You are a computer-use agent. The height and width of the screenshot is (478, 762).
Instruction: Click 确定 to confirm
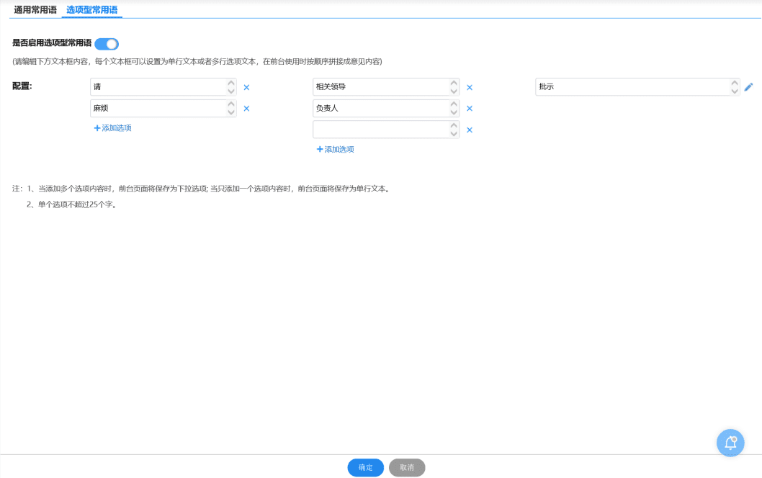365,467
